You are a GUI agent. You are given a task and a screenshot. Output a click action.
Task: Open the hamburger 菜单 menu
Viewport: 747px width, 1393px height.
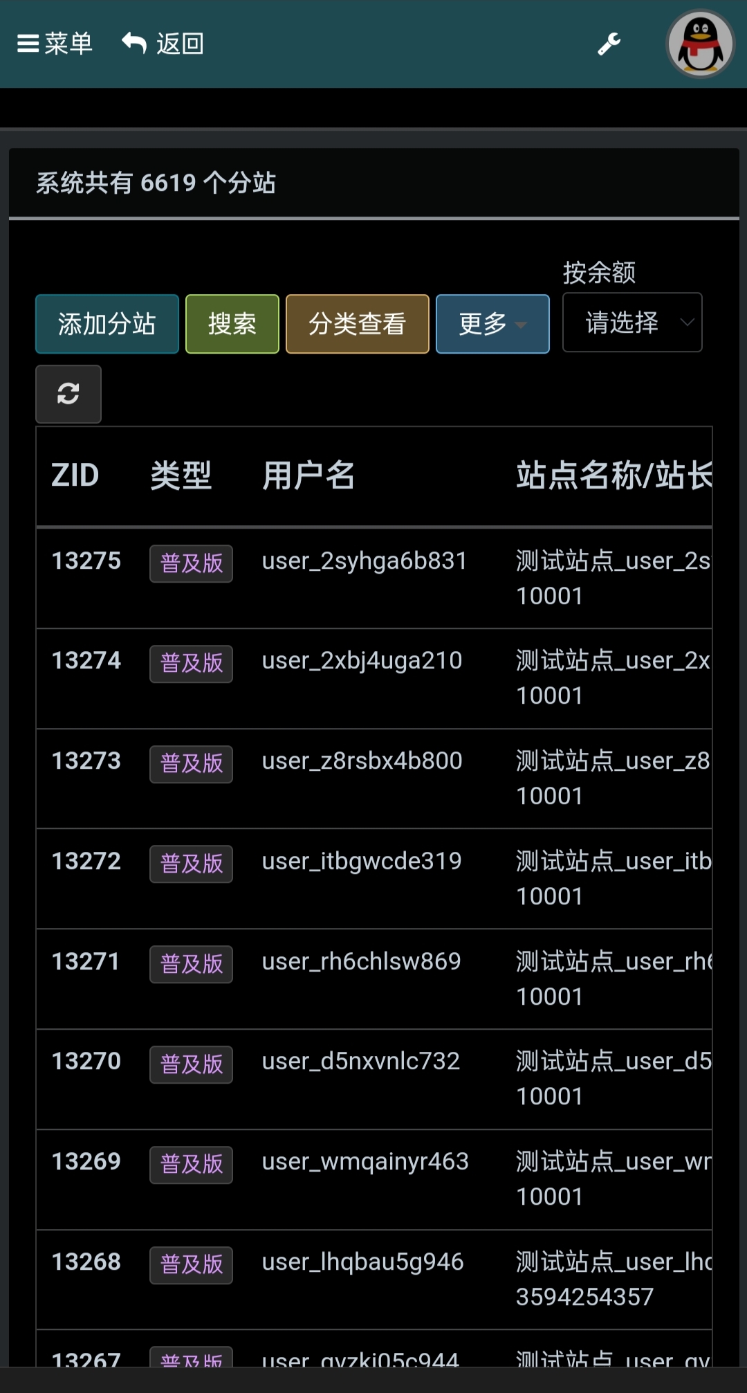[x=55, y=44]
